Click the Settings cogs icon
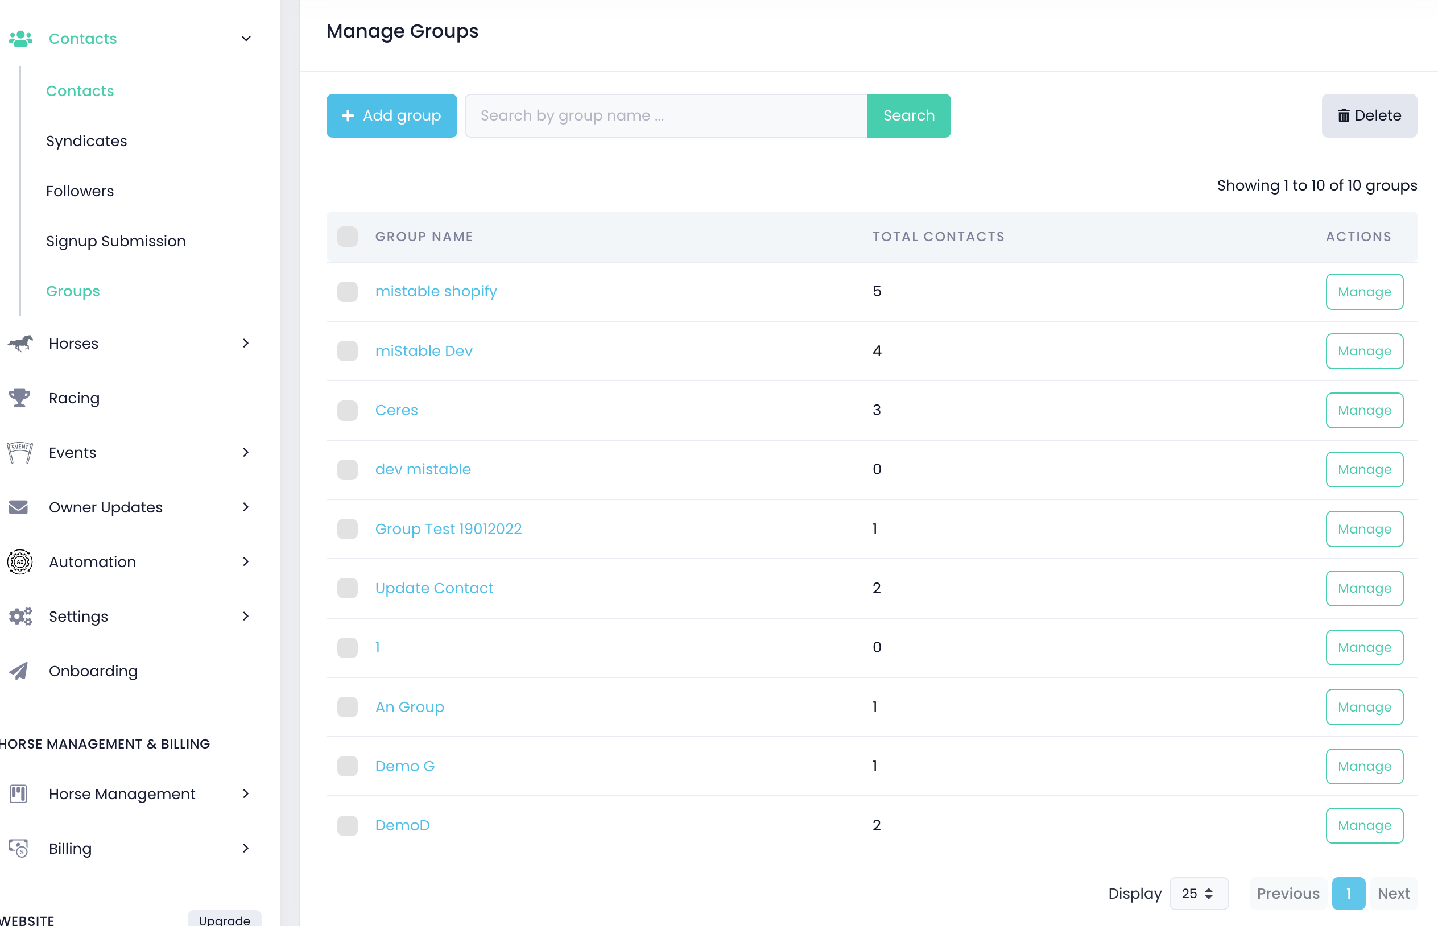Viewport: 1438px width, 926px height. coord(20,617)
